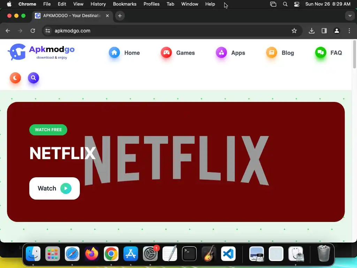
Task: Open Launchpad from the Dock
Action: (53, 254)
